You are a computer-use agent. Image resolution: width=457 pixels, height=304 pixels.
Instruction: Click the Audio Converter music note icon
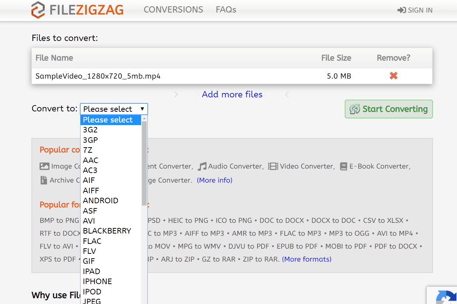[202, 166]
